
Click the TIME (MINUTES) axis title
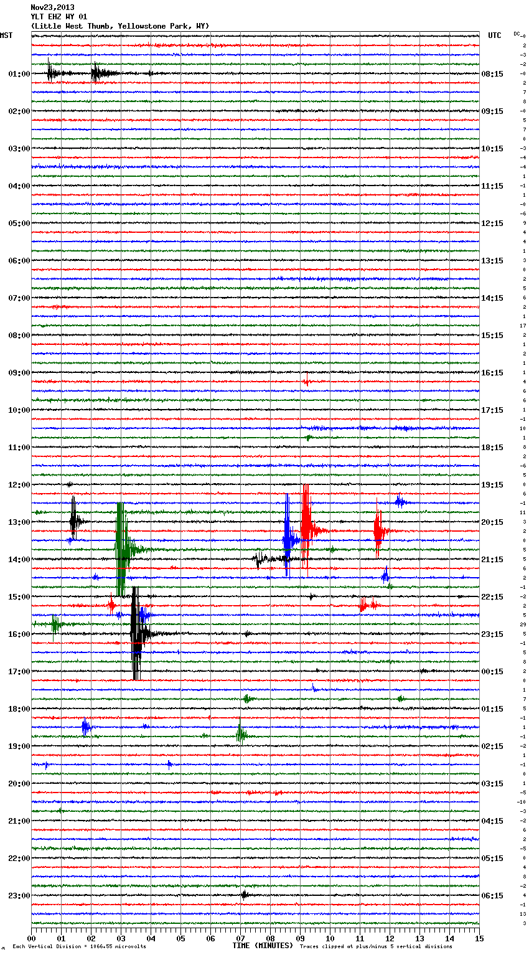click(x=263, y=946)
